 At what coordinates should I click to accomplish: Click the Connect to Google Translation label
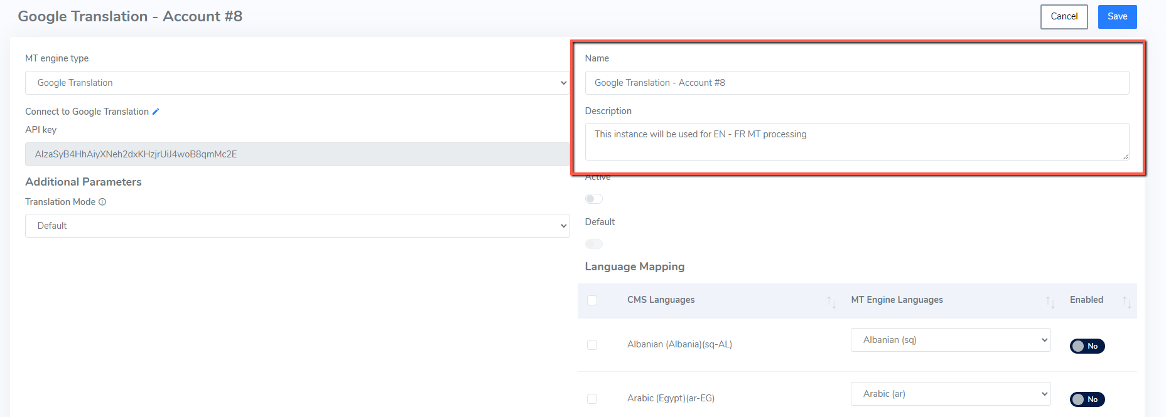coord(87,112)
